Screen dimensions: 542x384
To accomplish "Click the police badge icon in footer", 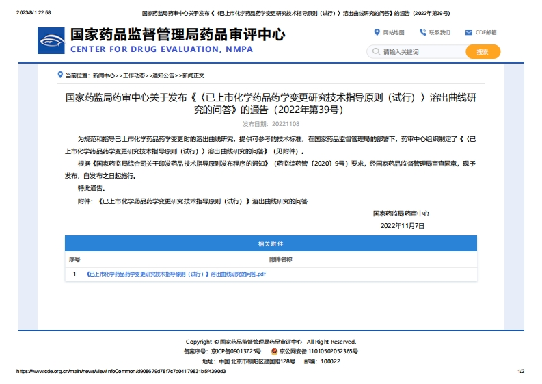I will coord(274,351).
